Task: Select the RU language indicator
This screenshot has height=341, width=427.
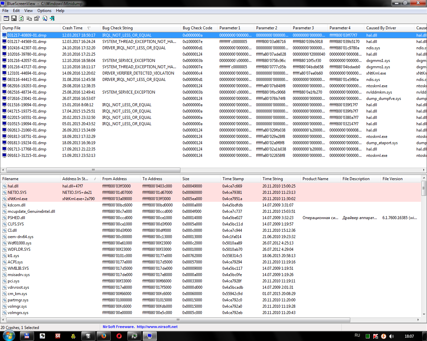Action: 357,336
